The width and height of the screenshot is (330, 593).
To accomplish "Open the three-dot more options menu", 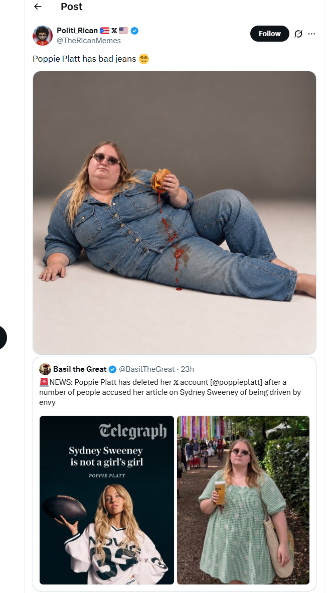I will coord(312,34).
